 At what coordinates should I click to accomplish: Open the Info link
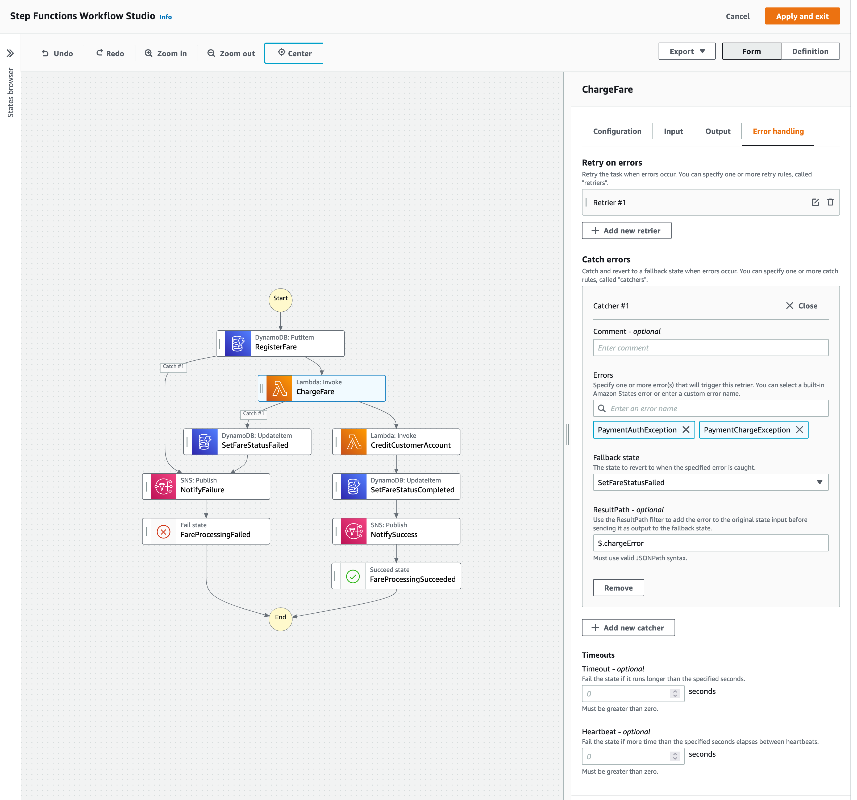click(166, 17)
